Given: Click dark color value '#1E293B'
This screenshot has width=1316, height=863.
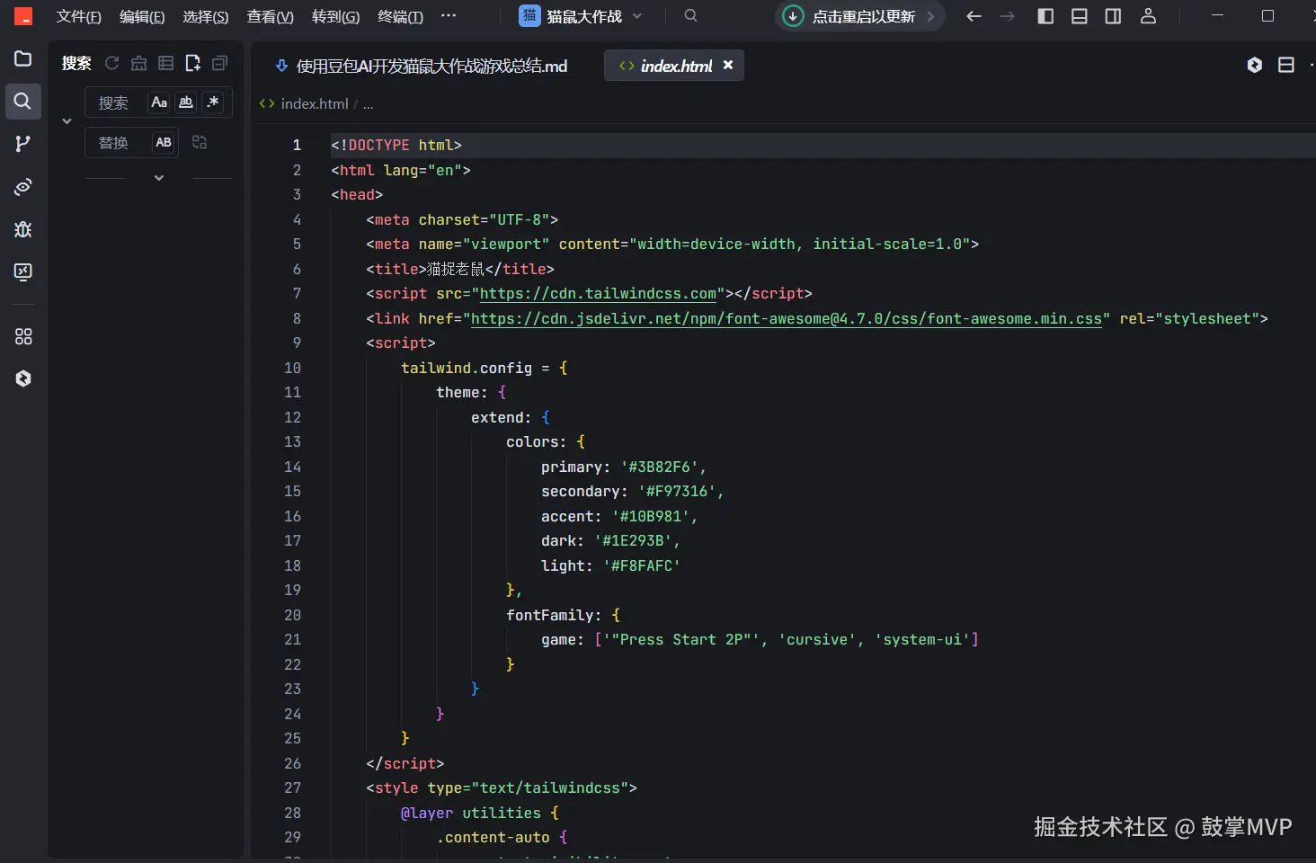Looking at the screenshot, I should [x=633, y=541].
